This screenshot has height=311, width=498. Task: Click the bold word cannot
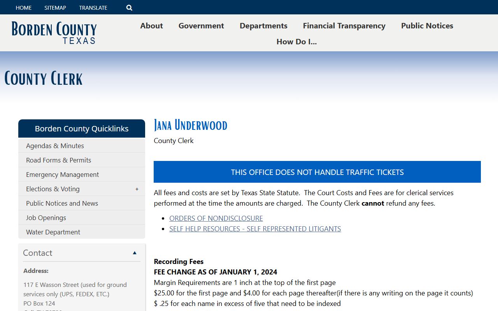point(373,203)
